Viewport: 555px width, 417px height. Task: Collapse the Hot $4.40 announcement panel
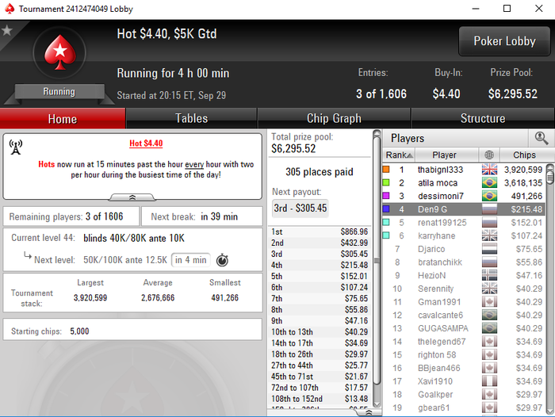point(132,197)
